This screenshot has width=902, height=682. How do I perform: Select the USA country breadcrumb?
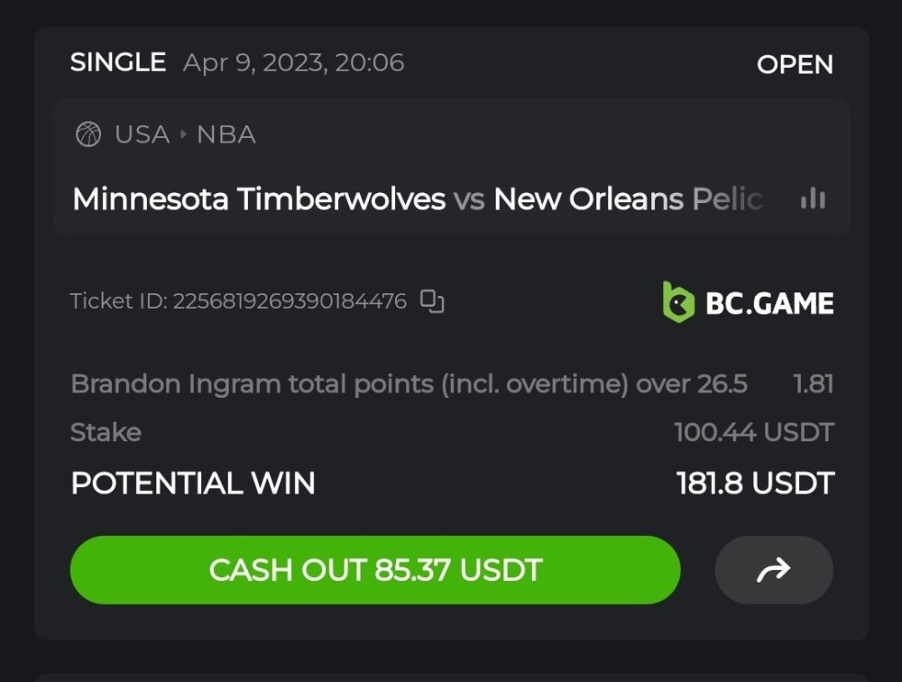(x=142, y=135)
